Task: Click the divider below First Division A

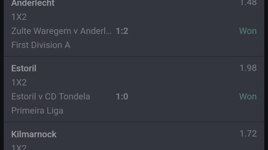Action: click(134, 56)
